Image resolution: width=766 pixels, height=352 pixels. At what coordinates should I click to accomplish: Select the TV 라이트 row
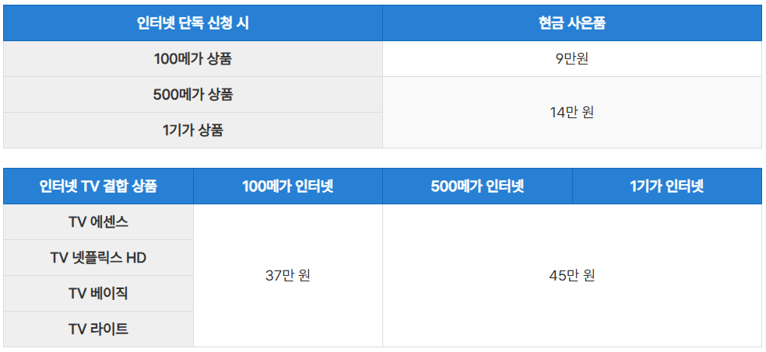[x=98, y=329]
